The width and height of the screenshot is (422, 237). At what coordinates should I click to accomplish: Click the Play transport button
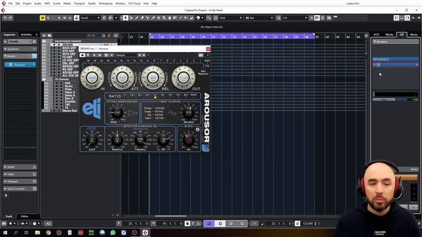point(231,224)
